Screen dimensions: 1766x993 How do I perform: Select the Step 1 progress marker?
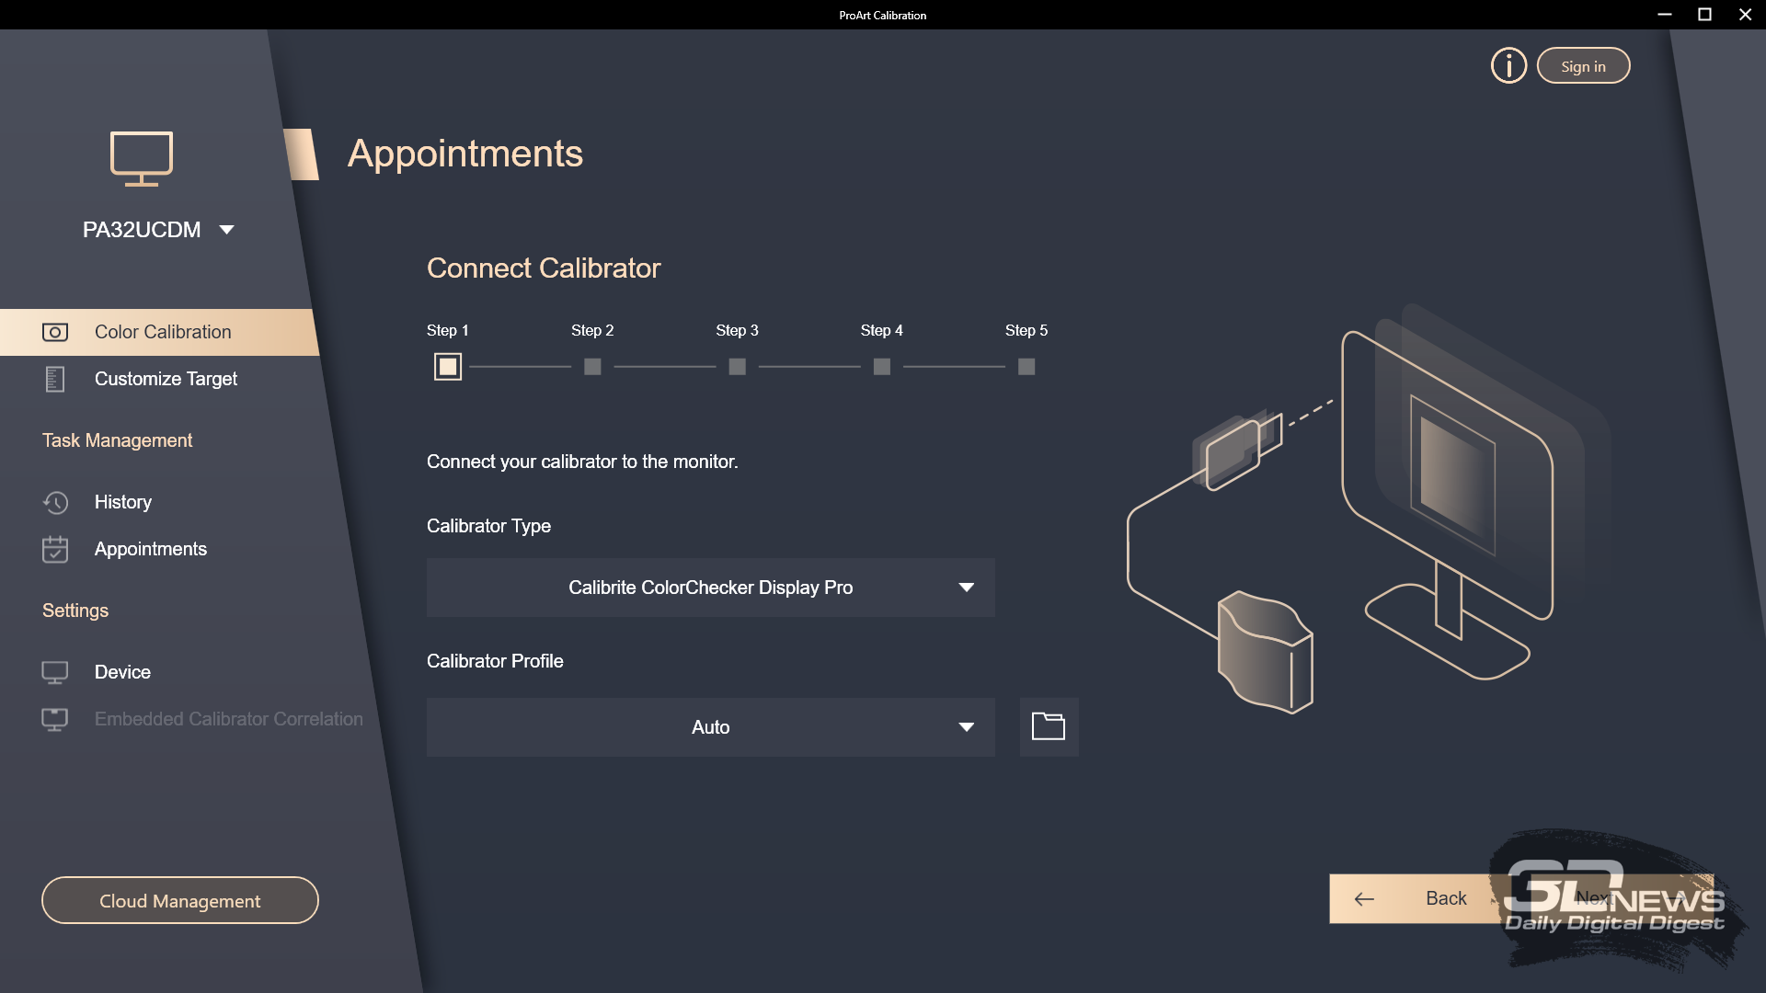[x=448, y=367]
